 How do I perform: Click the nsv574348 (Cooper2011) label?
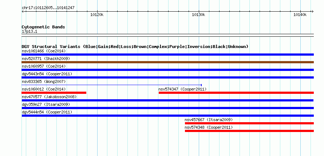209,127
